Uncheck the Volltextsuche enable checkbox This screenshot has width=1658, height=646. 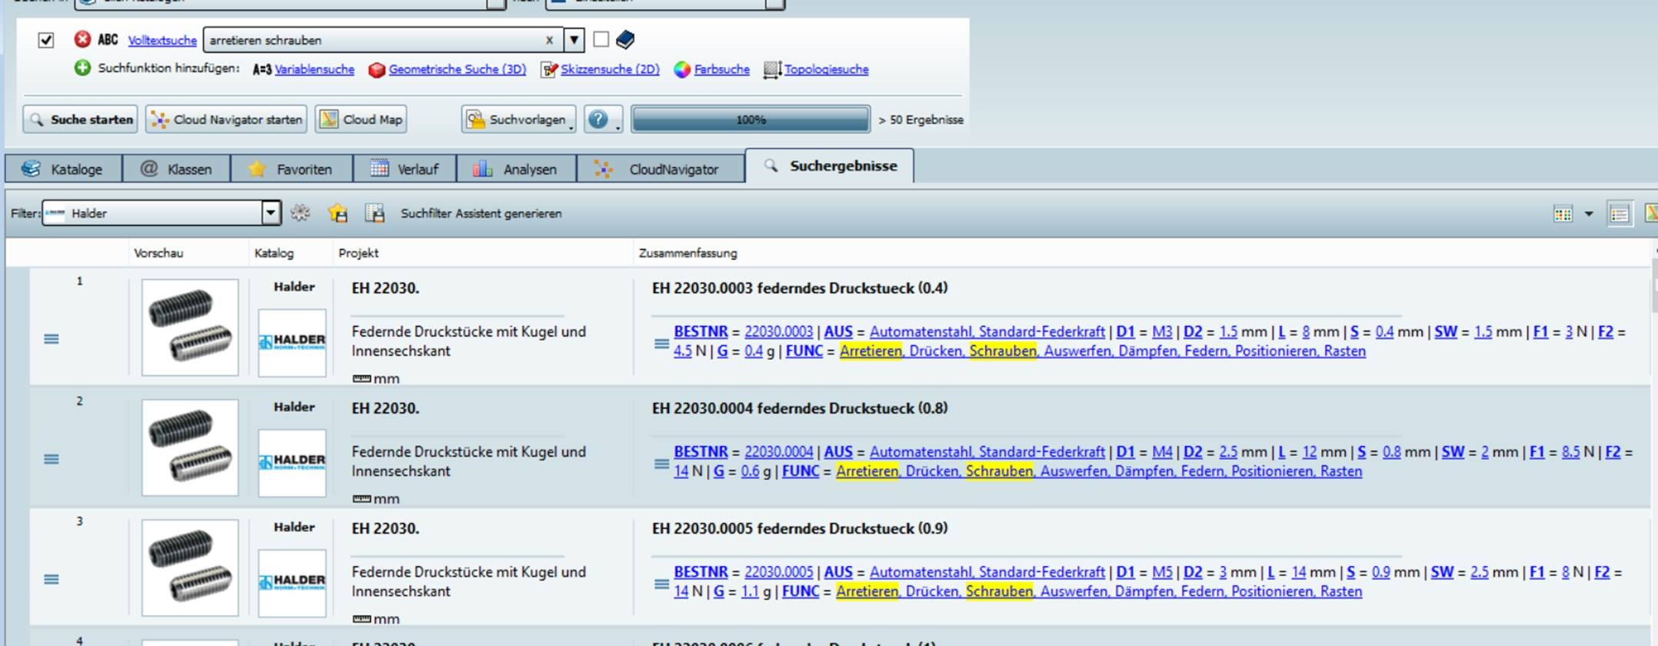tap(46, 40)
